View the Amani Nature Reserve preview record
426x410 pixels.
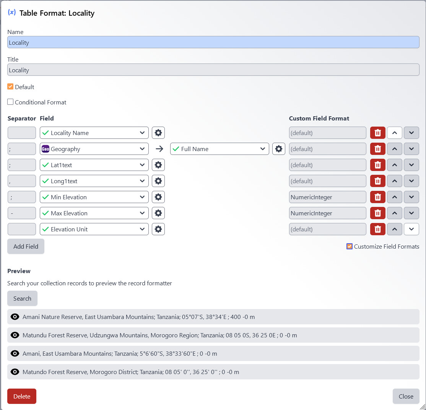(x=15, y=317)
